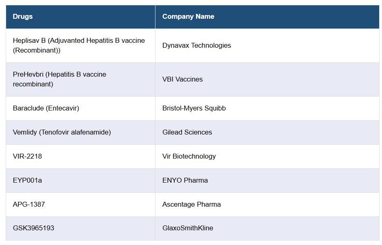Click the Dynavax Technologies cell
This screenshot has width=382, height=245.
[x=197, y=46]
